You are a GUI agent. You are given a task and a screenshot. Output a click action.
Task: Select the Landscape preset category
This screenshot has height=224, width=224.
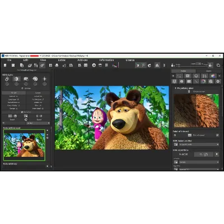pos(13,99)
